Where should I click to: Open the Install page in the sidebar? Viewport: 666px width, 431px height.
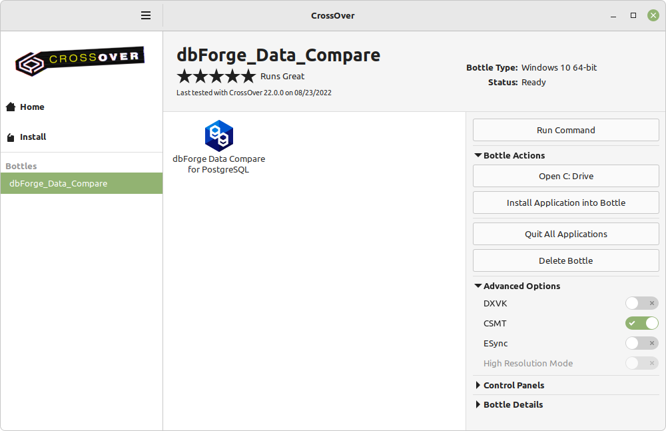[27, 137]
